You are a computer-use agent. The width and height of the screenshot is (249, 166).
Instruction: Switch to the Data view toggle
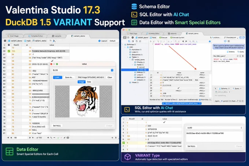(89, 82)
